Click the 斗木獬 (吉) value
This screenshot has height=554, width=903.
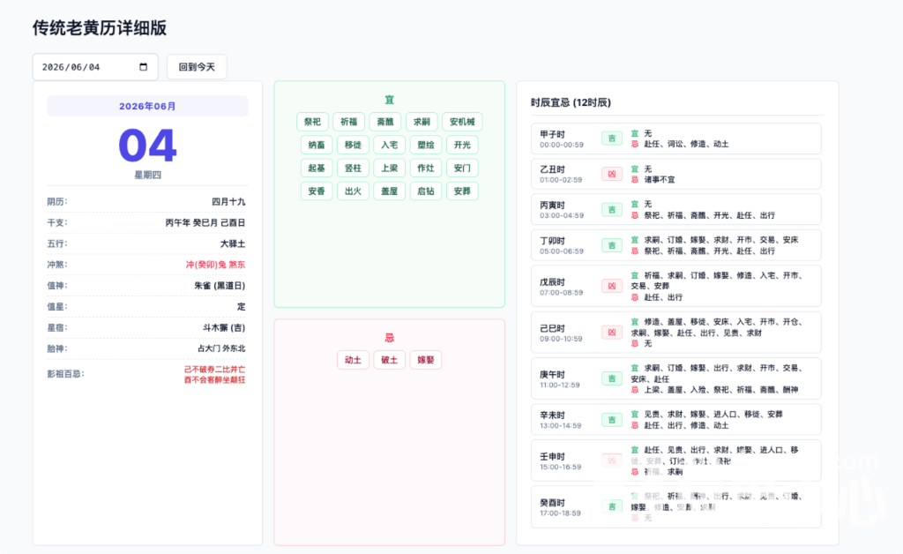coord(224,327)
